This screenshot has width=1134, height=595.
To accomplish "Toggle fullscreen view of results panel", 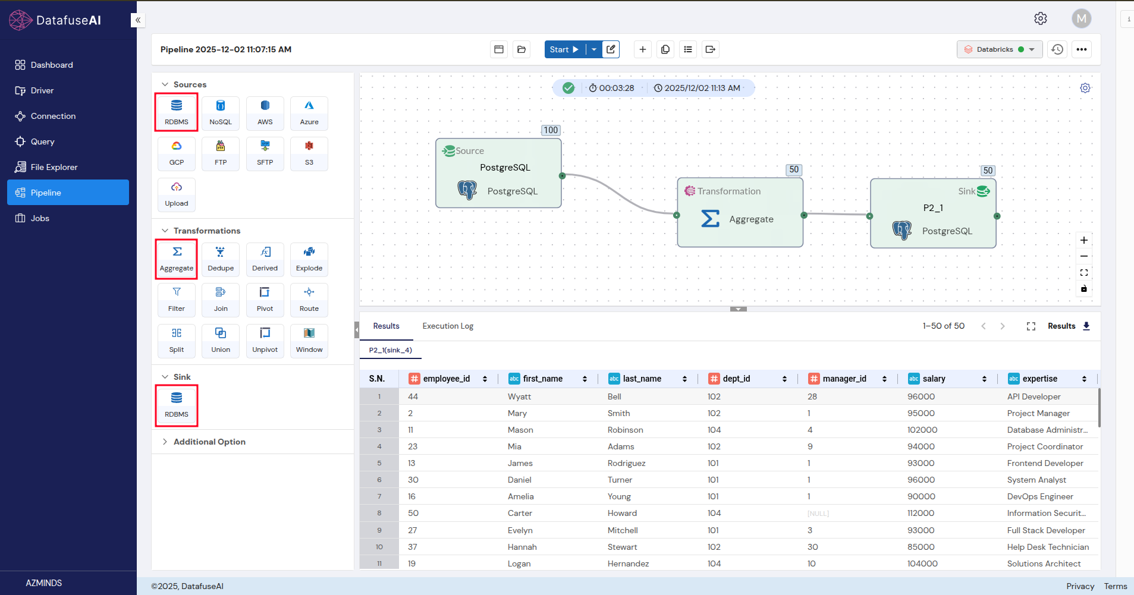I will 1031,326.
